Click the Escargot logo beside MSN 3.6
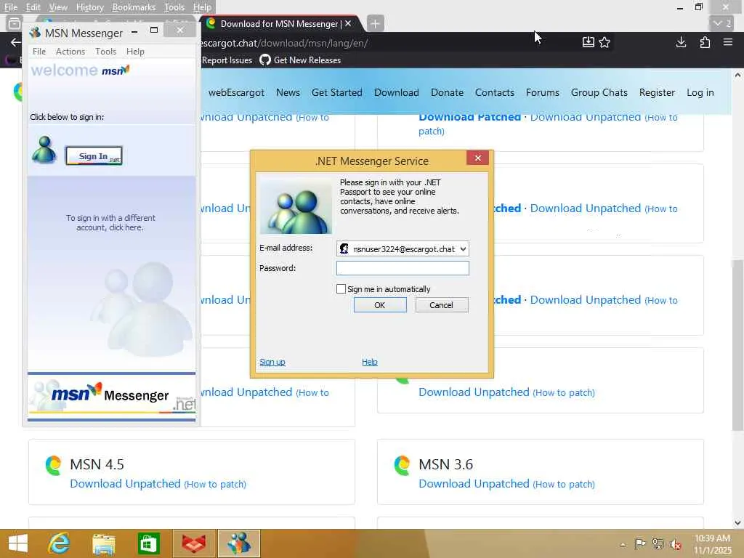Viewport: 744px width, 558px height. point(402,465)
